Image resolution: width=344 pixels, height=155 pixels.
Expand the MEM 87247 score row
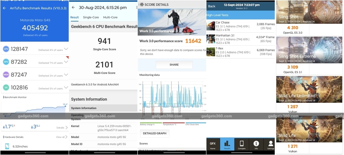66,75
